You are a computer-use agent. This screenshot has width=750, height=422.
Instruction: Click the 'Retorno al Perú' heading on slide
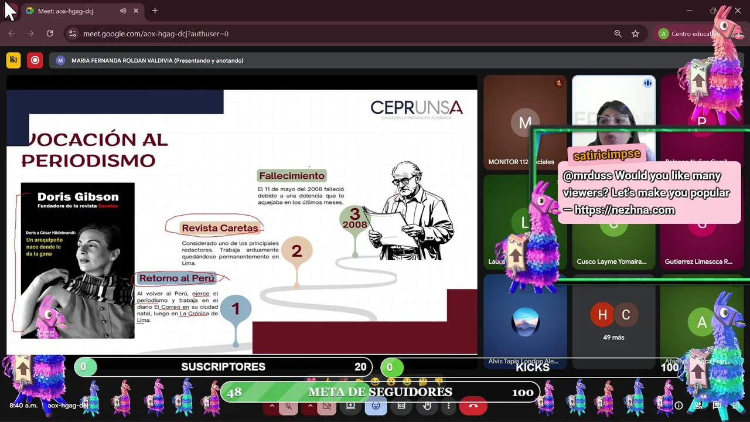pos(177,278)
